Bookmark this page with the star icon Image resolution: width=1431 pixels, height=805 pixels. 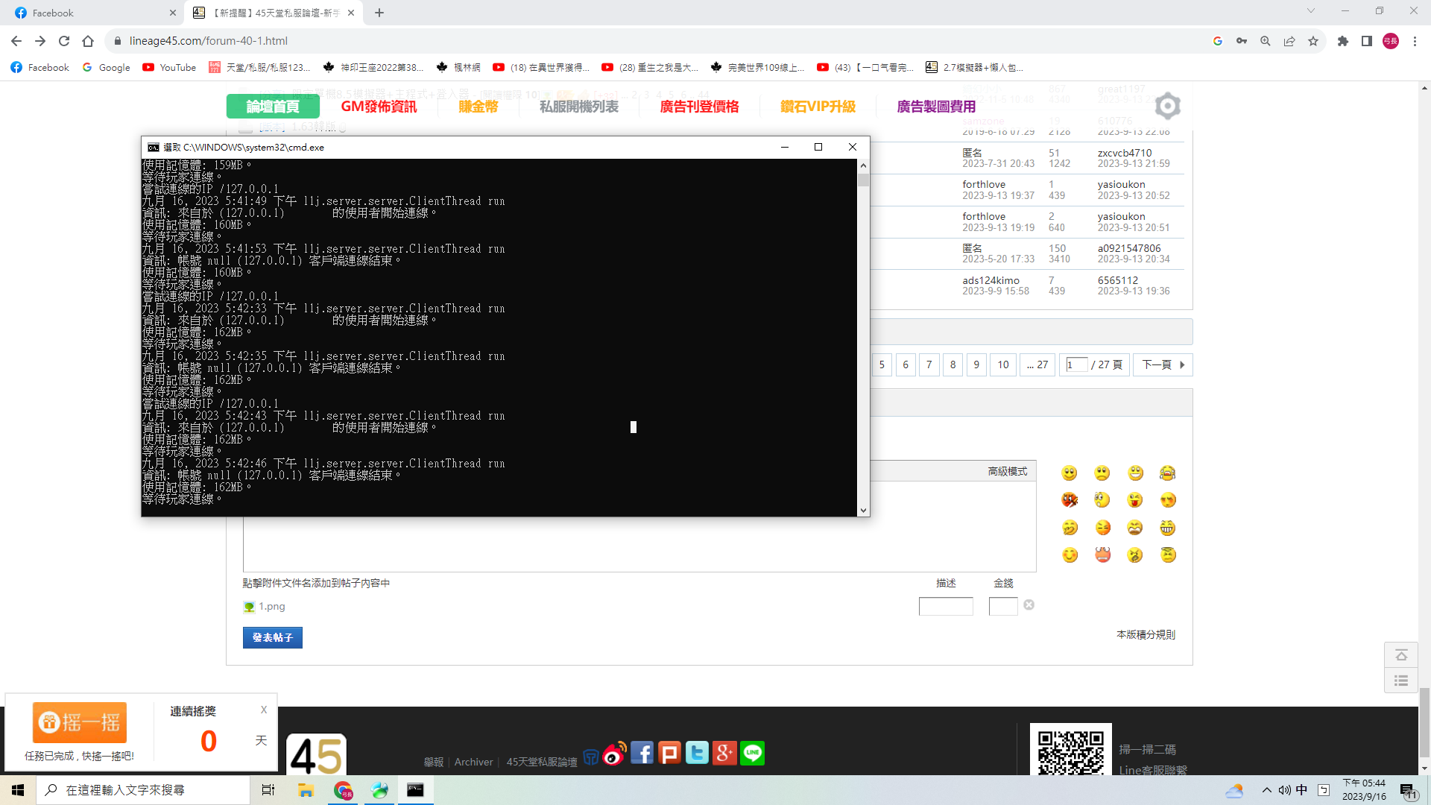coord(1313,41)
